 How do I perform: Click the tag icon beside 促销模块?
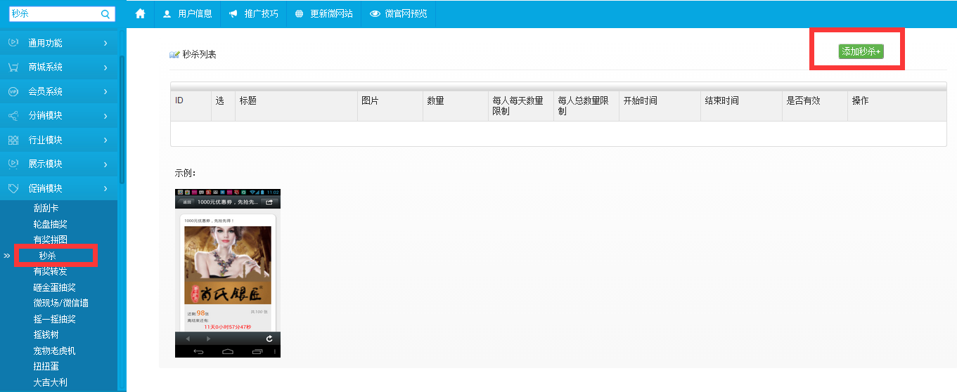[x=13, y=188]
